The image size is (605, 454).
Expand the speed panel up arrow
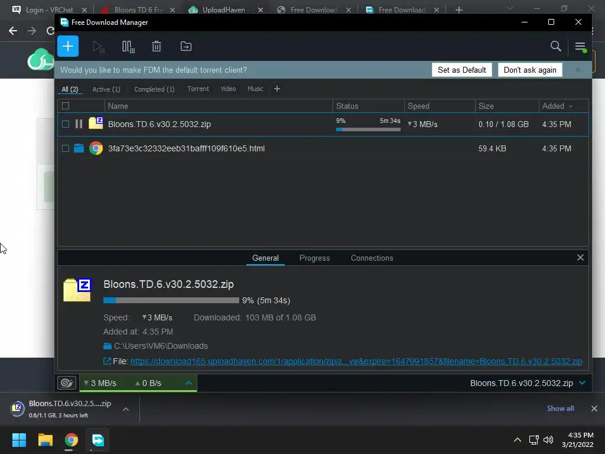click(x=188, y=383)
